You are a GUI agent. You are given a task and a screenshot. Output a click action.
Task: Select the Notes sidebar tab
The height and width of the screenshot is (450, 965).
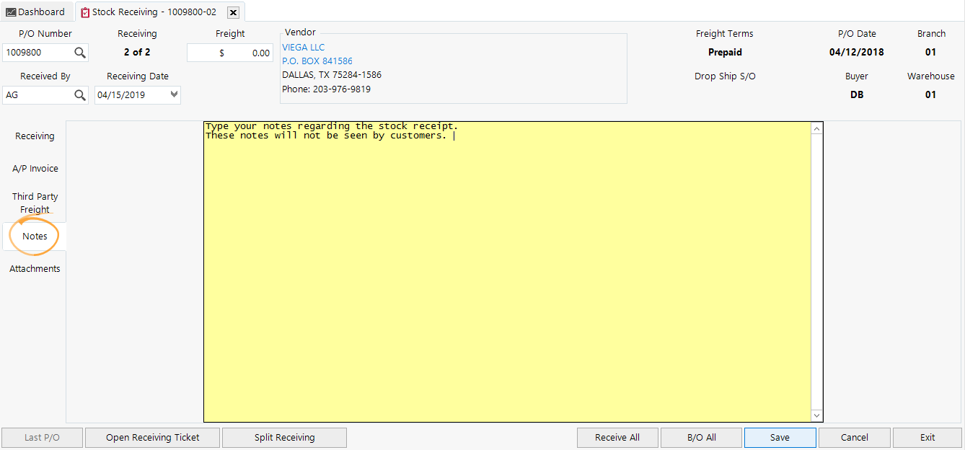pos(33,236)
